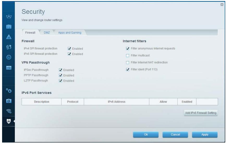Uncheck Filter ident (Port 113)

point(127,69)
